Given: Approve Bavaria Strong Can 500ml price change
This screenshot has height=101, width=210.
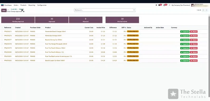Looking at the screenshot, I should click(185, 40).
